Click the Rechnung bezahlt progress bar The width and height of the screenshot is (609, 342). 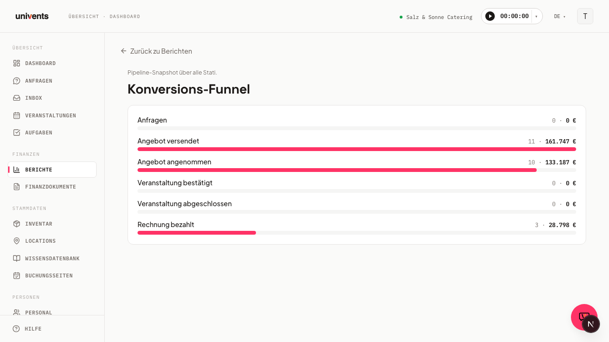tap(357, 233)
